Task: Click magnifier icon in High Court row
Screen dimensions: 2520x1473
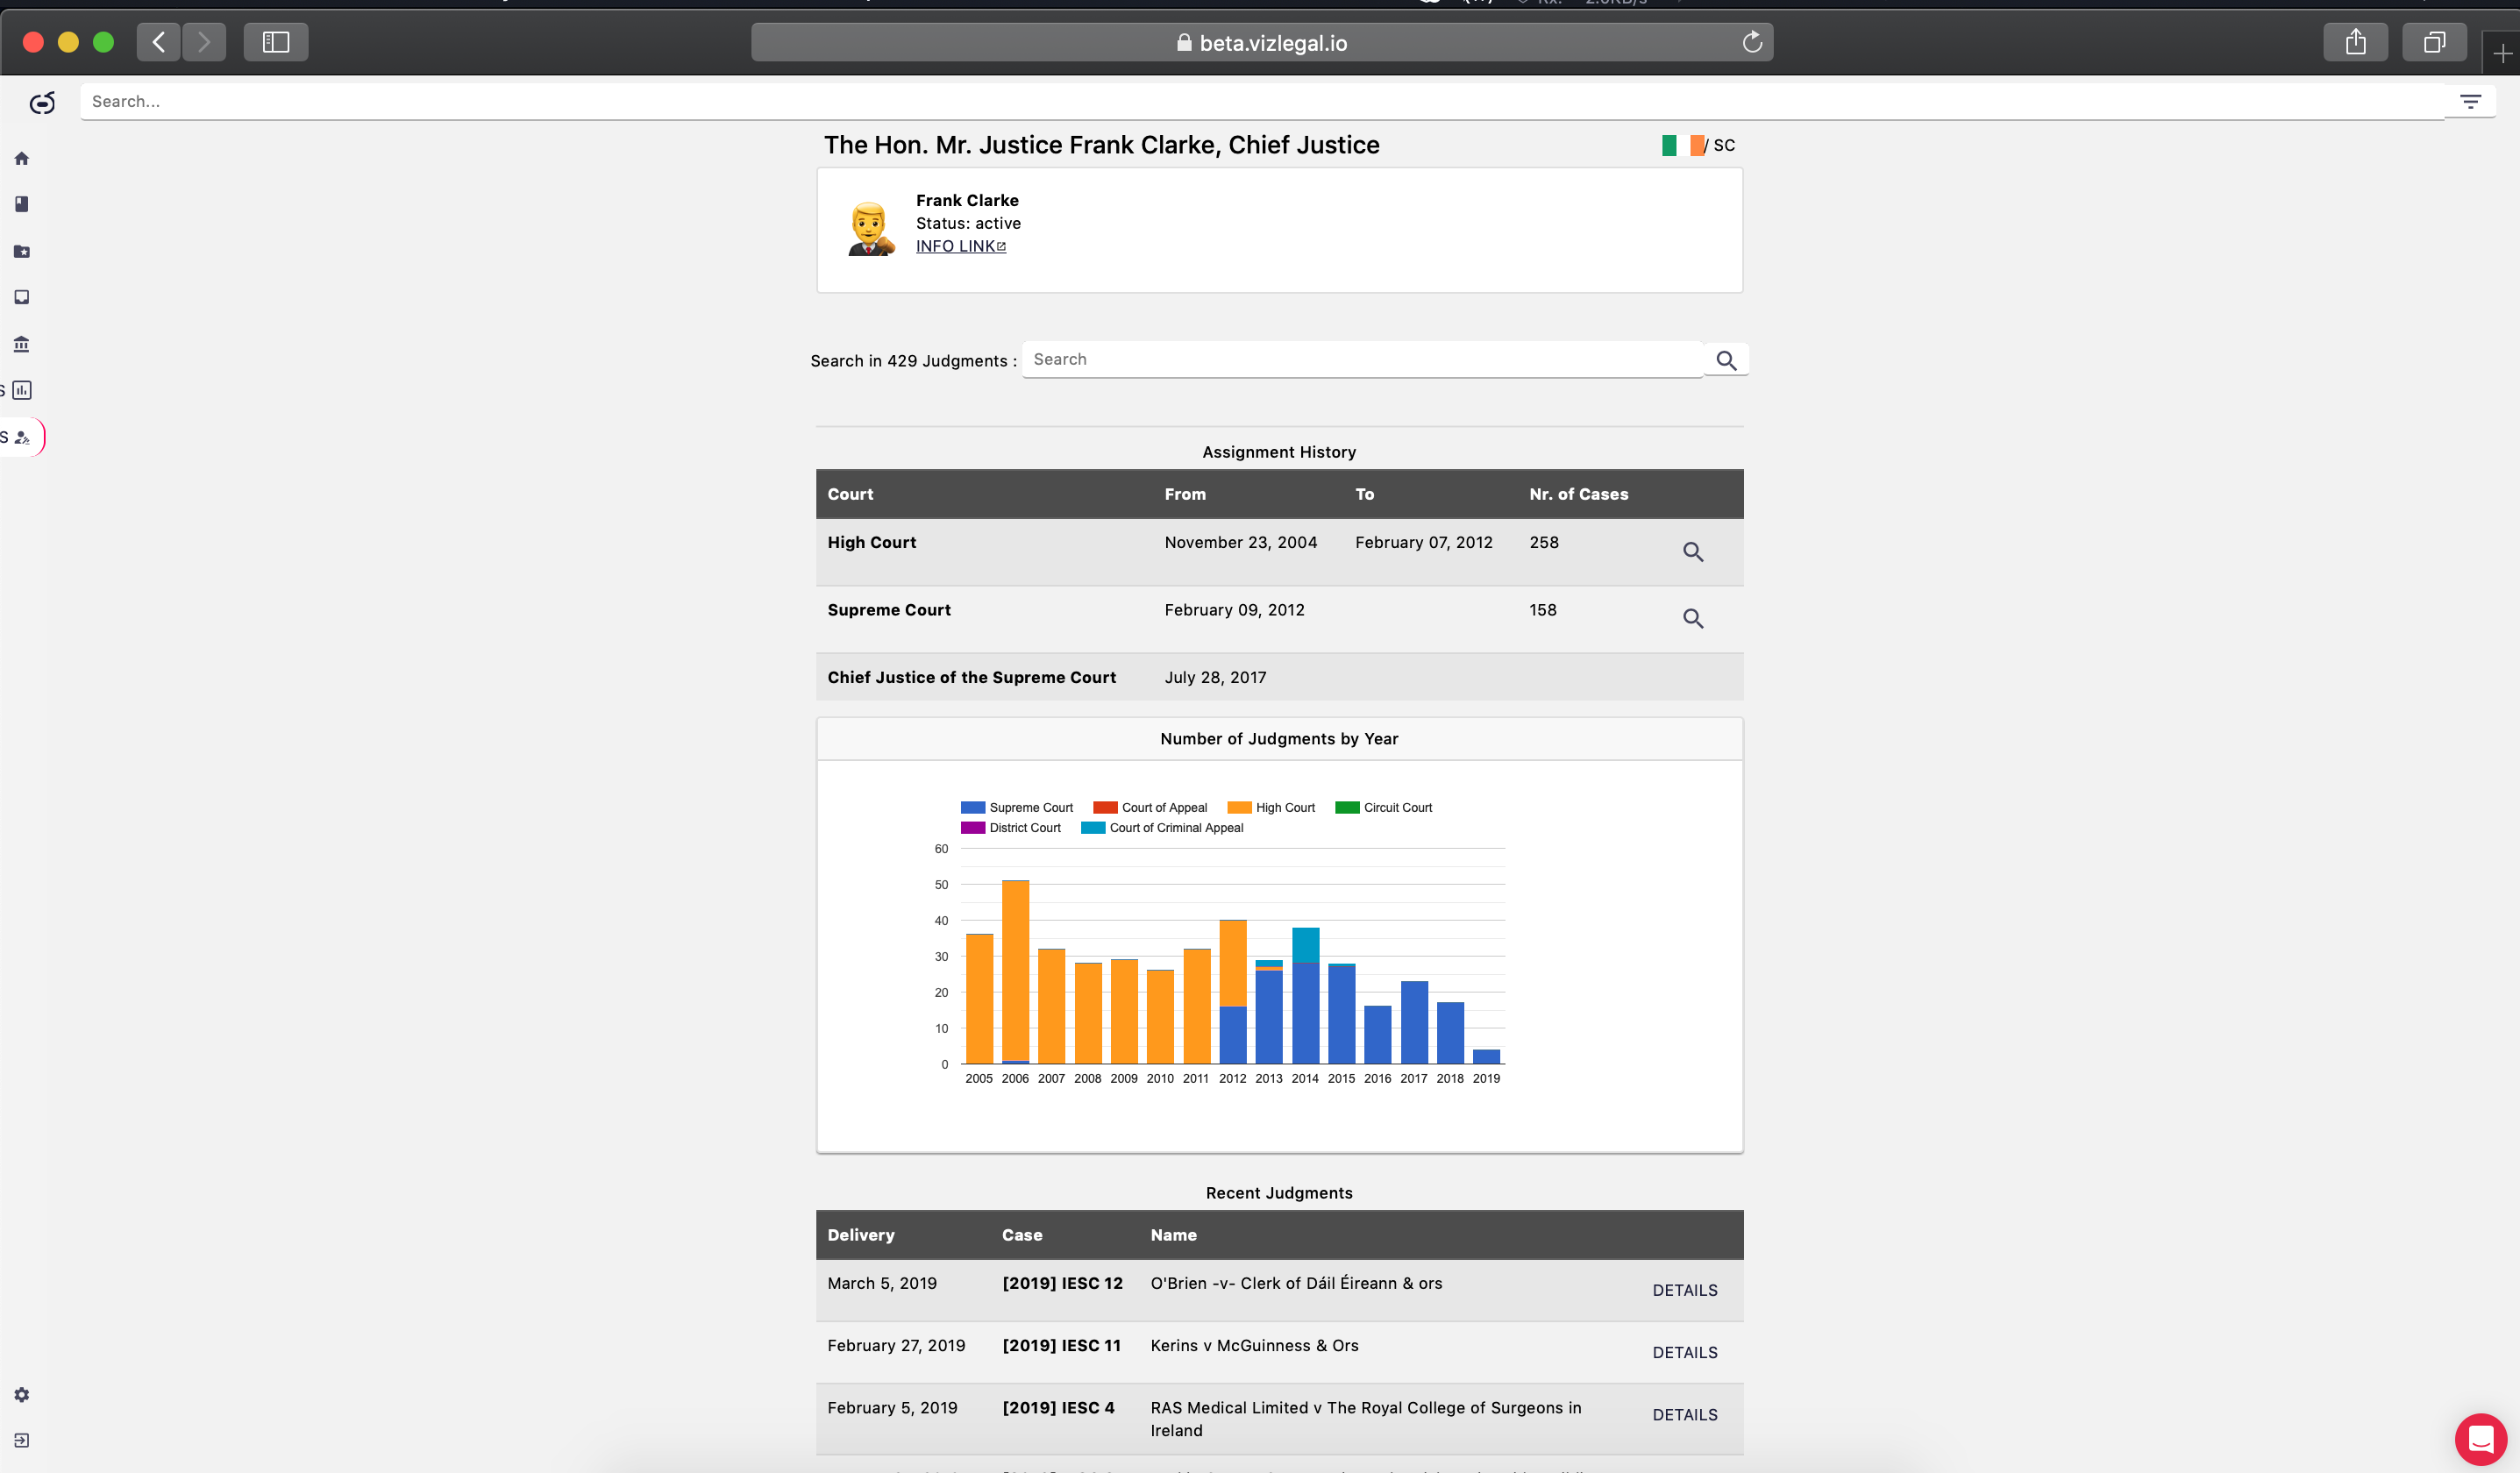Action: (x=1692, y=551)
